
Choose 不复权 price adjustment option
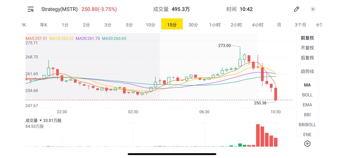307,48
